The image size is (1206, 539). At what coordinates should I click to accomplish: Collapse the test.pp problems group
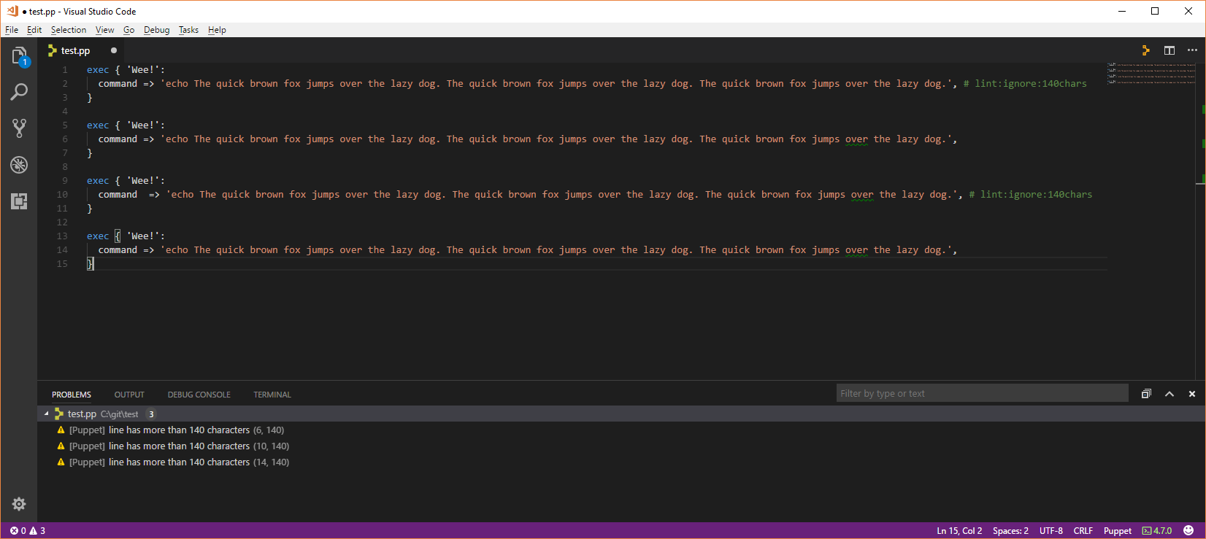(47, 414)
